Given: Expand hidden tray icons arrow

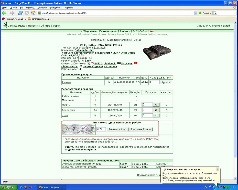Looking at the screenshot, I should pyautogui.click(x=214, y=187).
